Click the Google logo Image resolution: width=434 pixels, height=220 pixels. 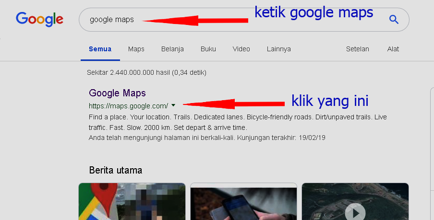39,19
